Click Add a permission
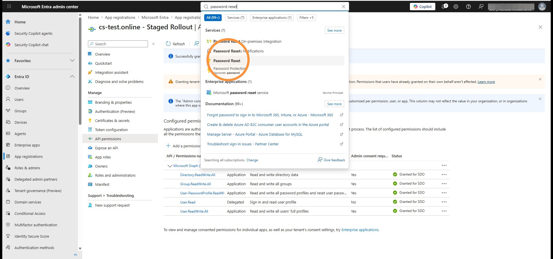Viewport: 553px width, 259px height. click(183, 146)
